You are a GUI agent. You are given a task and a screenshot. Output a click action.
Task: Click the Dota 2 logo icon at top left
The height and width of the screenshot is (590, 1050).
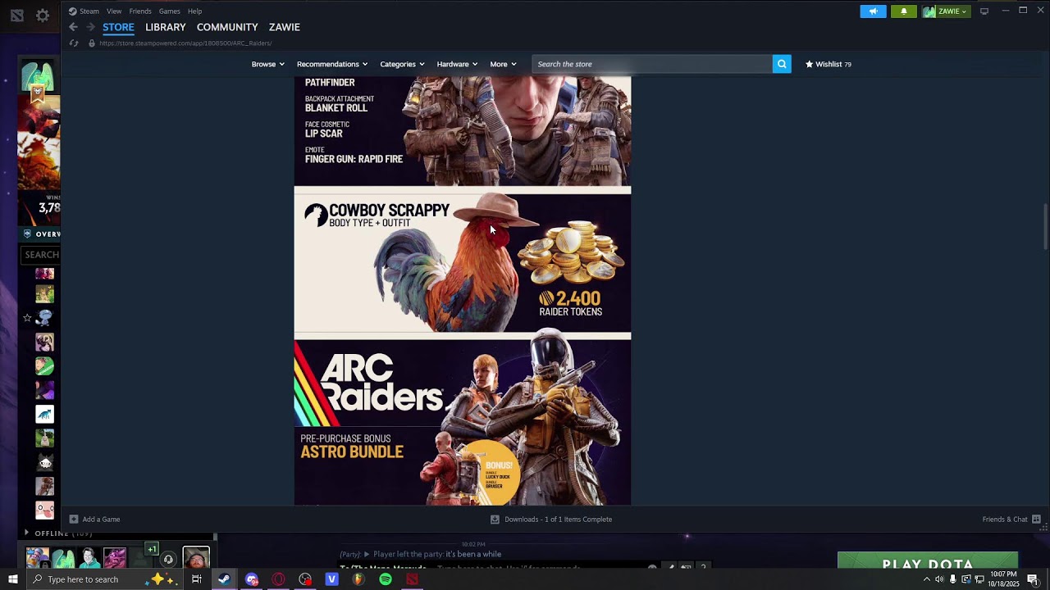tap(16, 16)
